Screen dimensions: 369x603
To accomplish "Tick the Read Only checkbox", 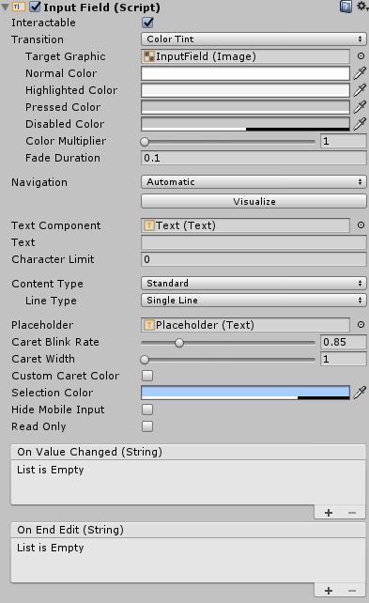I will [147, 426].
